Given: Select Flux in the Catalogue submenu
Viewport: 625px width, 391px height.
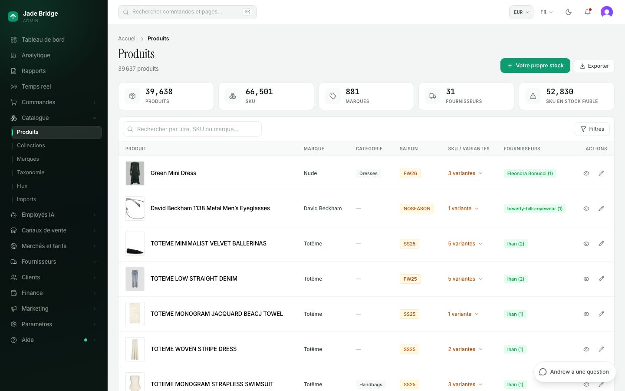Looking at the screenshot, I should [56, 186].
